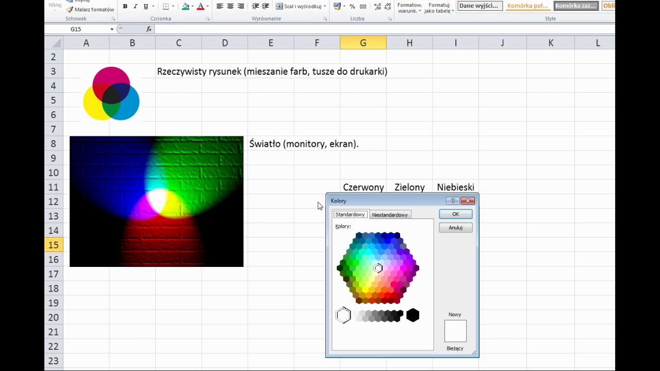Open the fill color dropdown arrow
Viewport: 660px width, 371px height.
click(x=193, y=6)
